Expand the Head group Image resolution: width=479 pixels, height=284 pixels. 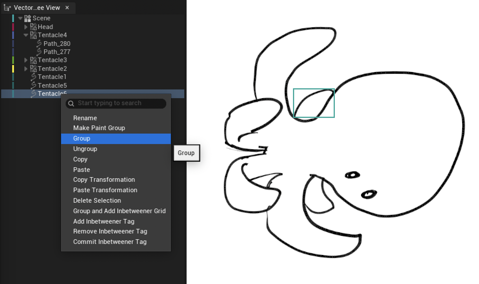(26, 27)
